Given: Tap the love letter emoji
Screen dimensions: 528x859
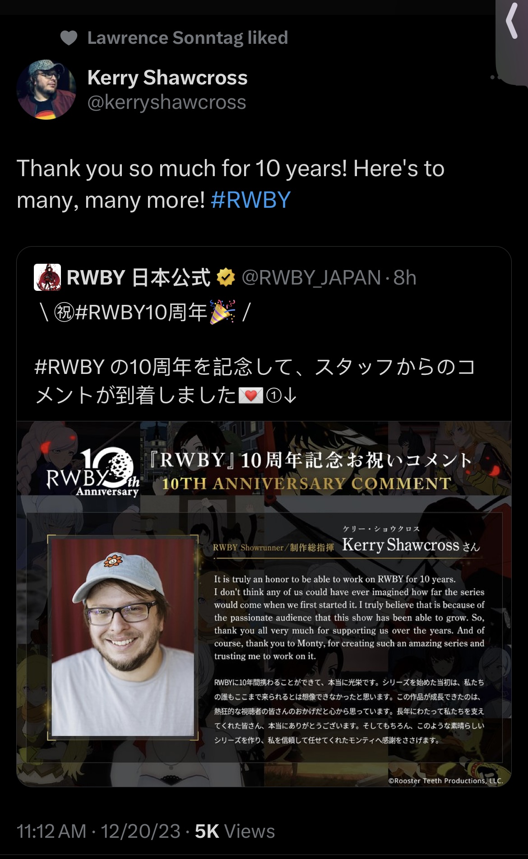Looking at the screenshot, I should tap(250, 396).
